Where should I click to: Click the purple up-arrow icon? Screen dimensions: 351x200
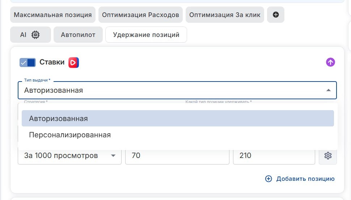point(330,62)
